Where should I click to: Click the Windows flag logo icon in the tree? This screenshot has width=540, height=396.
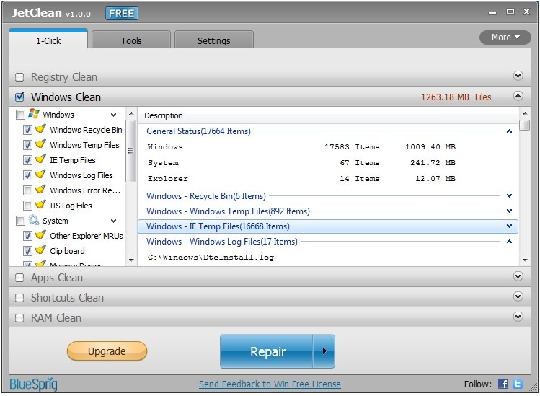34,114
